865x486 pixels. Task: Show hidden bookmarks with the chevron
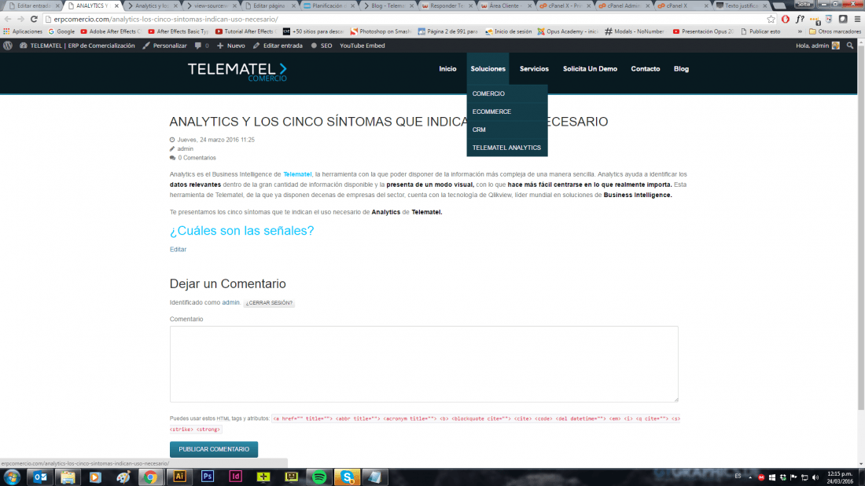click(x=800, y=31)
